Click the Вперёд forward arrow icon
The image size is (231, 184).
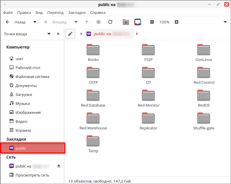coord(46,22)
